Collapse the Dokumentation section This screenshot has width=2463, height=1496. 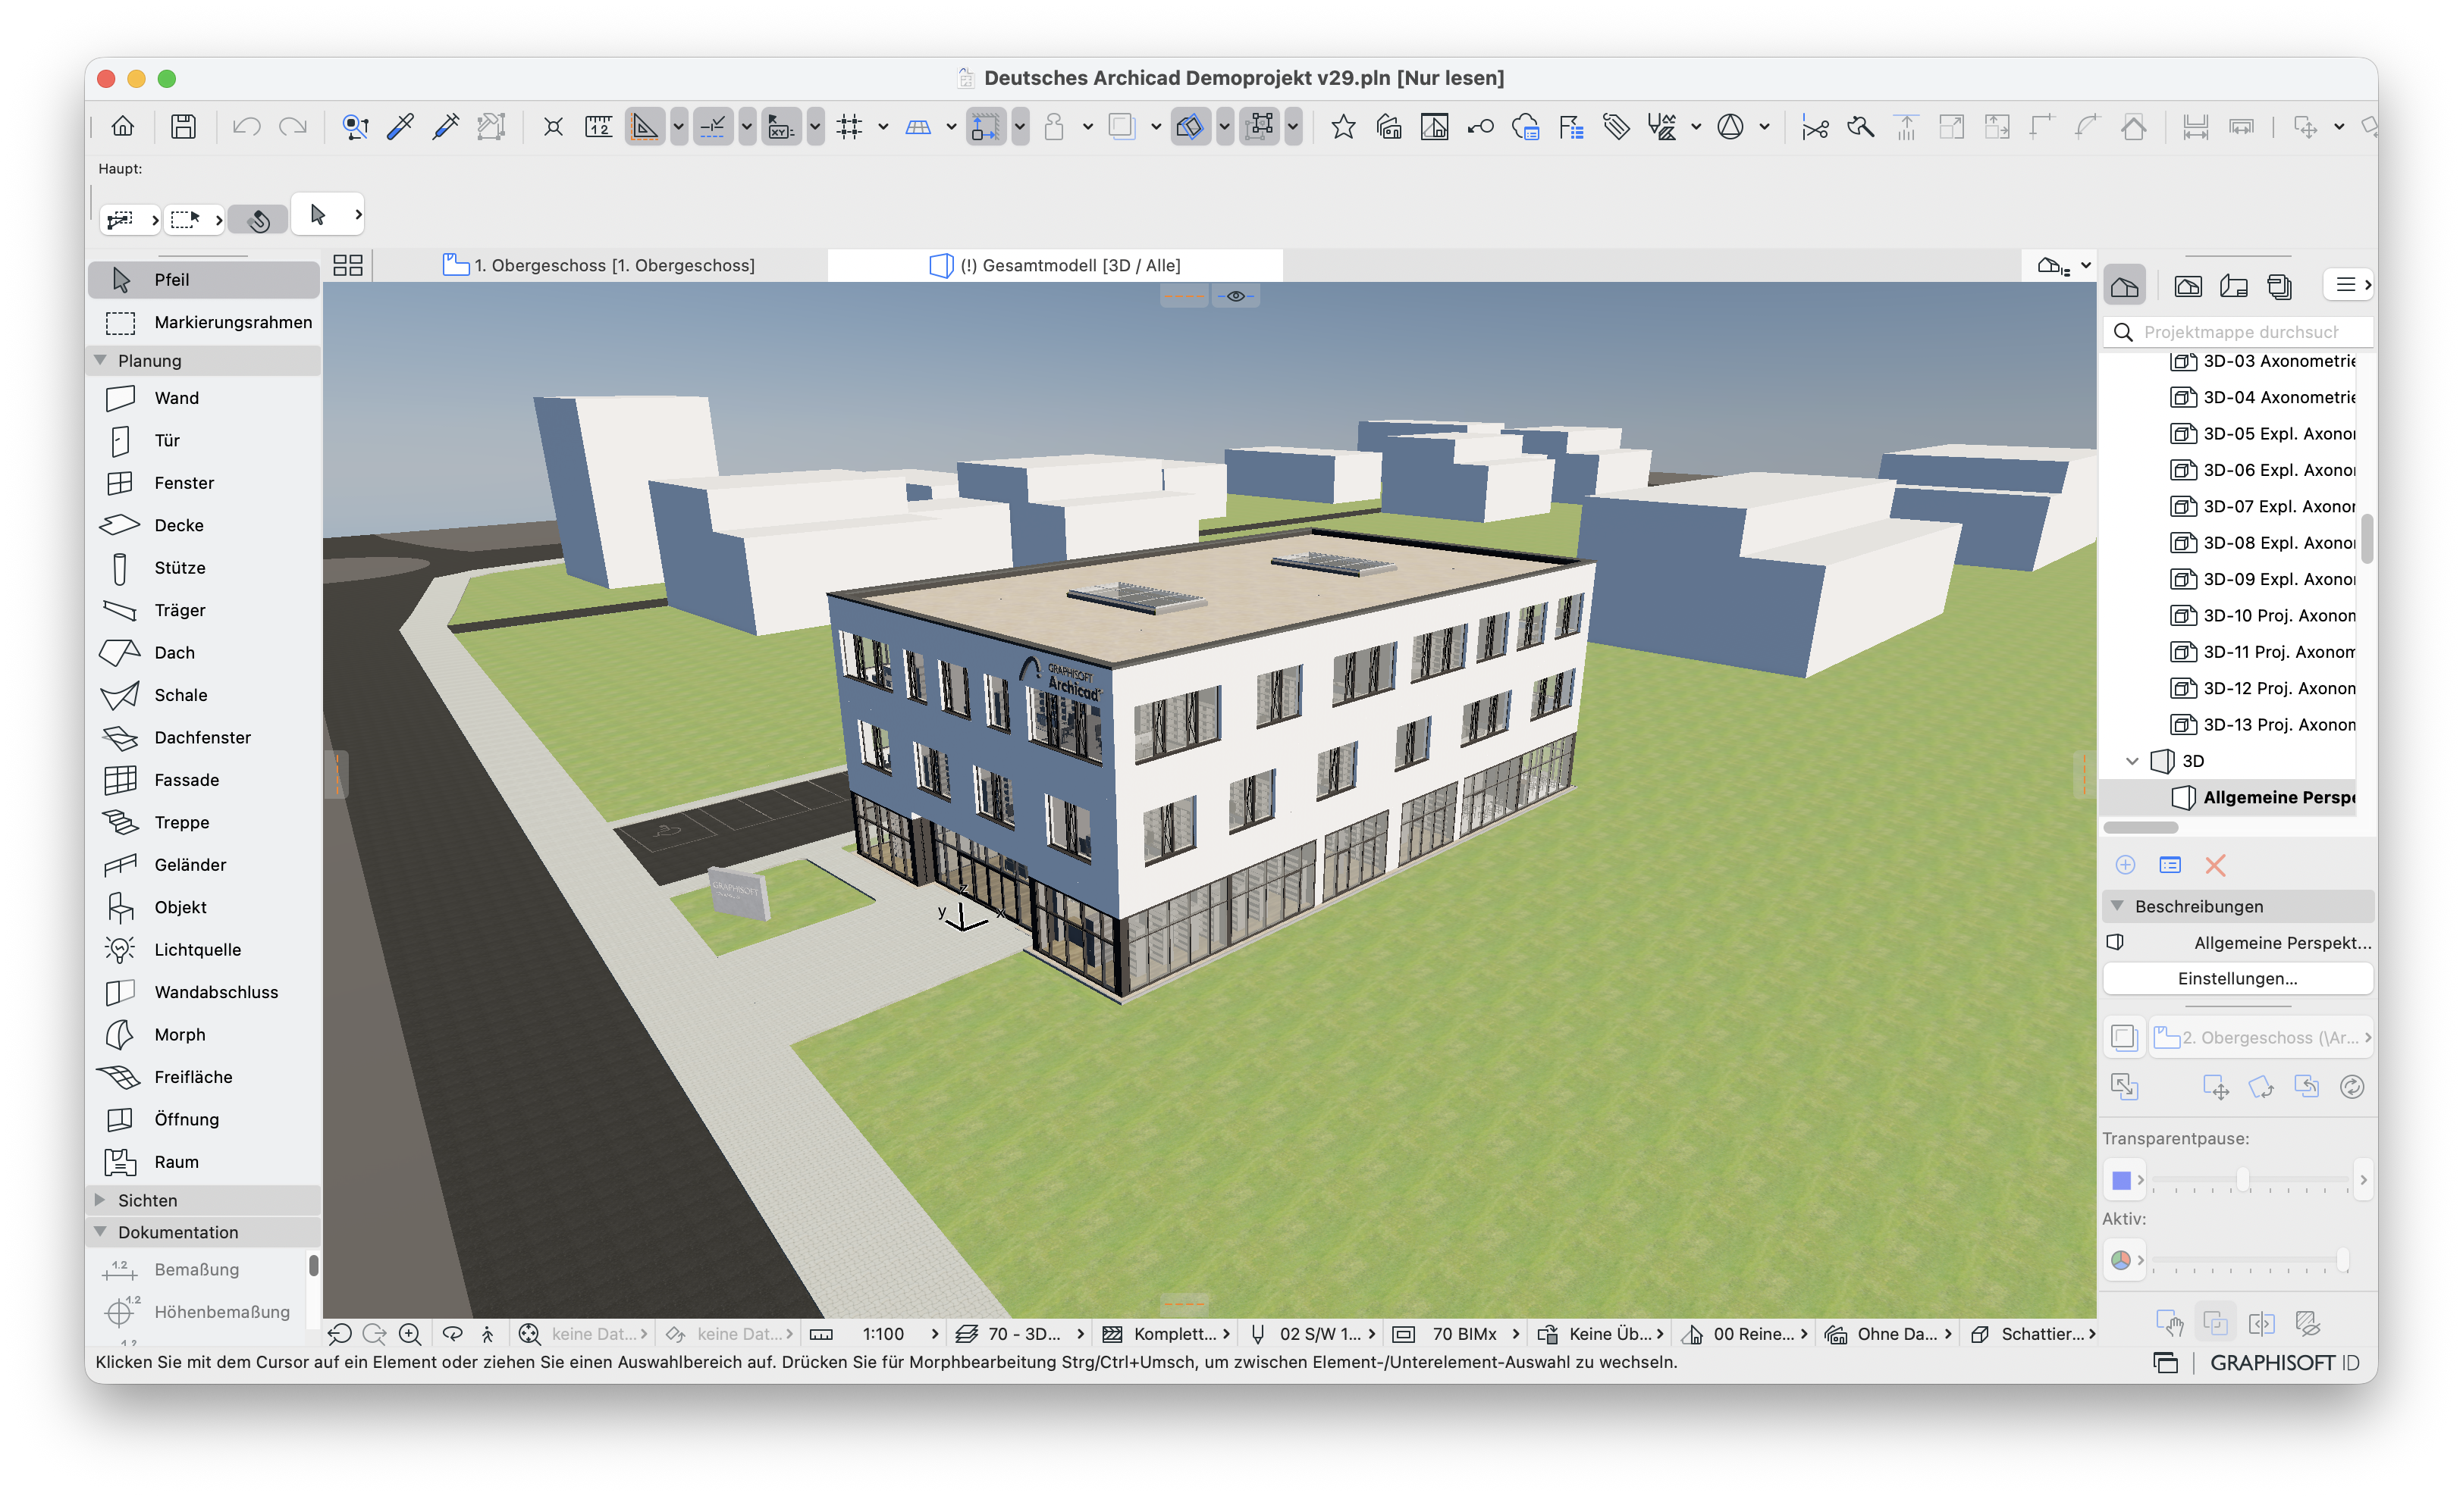pos(100,1232)
